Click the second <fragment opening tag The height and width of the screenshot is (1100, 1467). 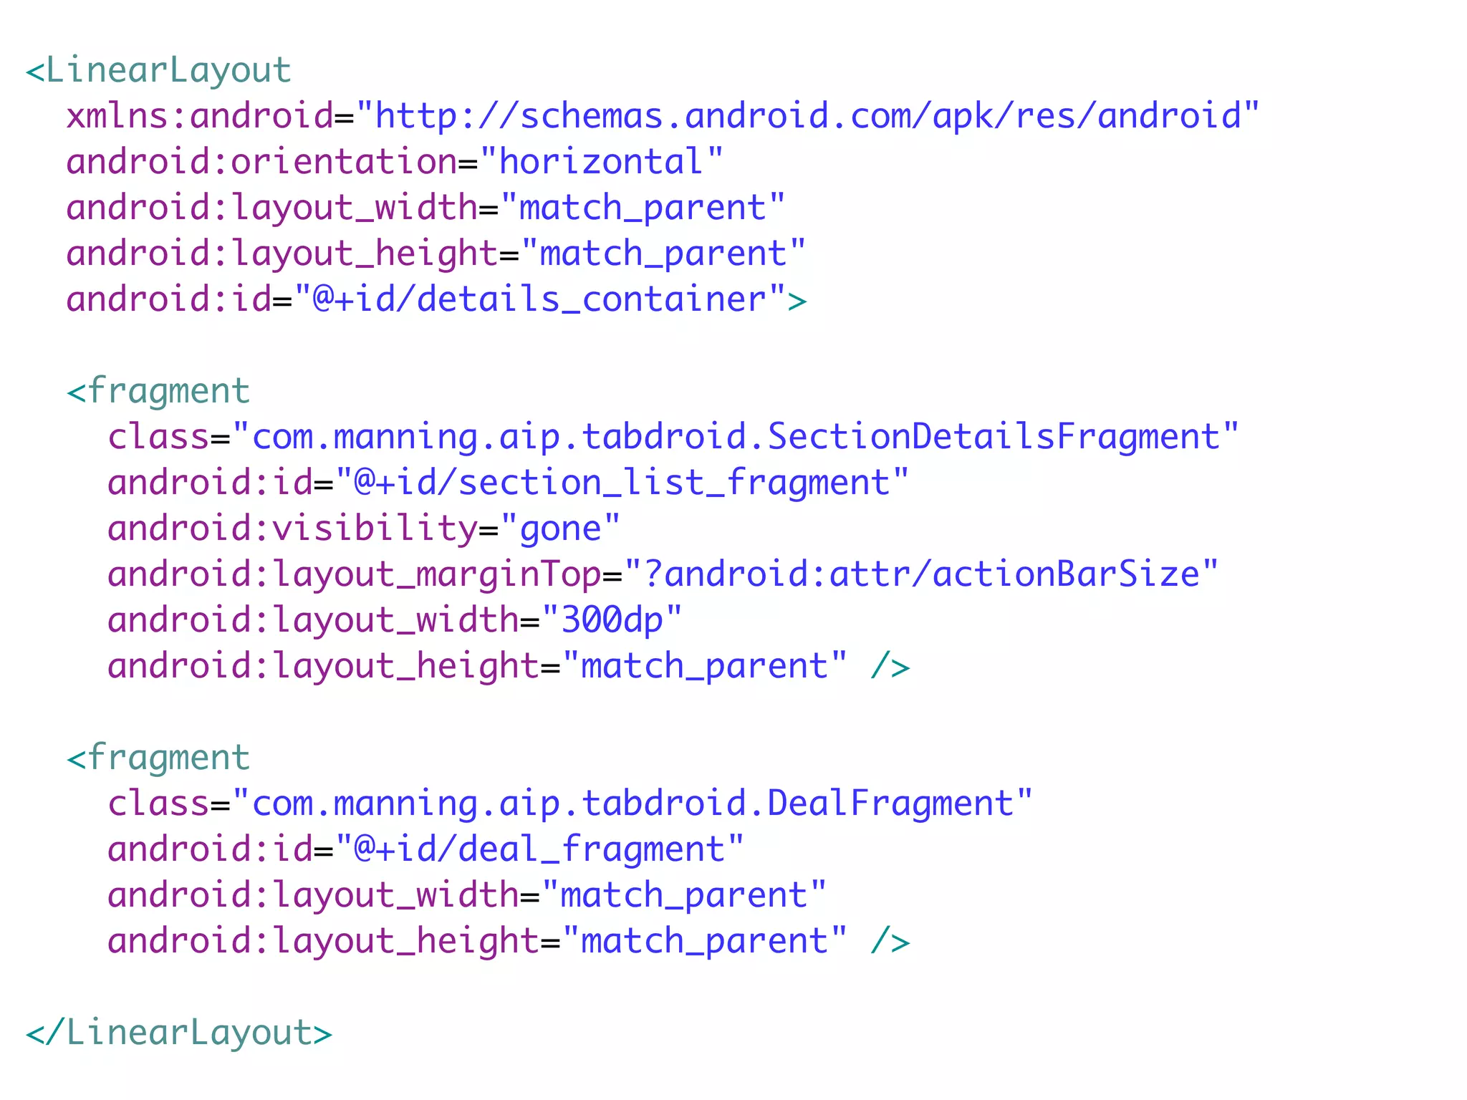[x=158, y=759]
